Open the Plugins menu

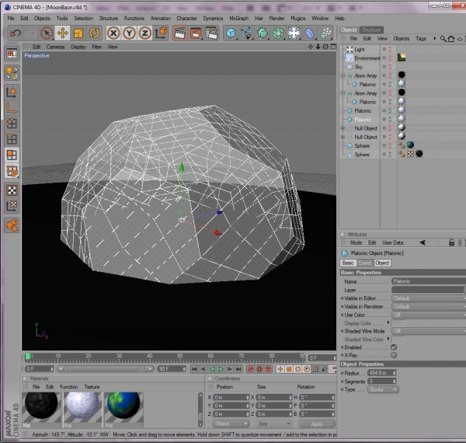297,18
